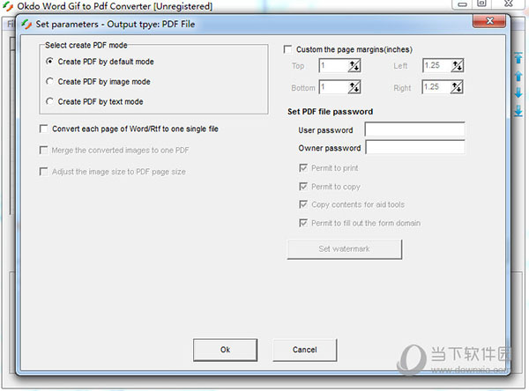Focus the Left margin value field
The height and width of the screenshot is (391, 529).
tap(437, 65)
